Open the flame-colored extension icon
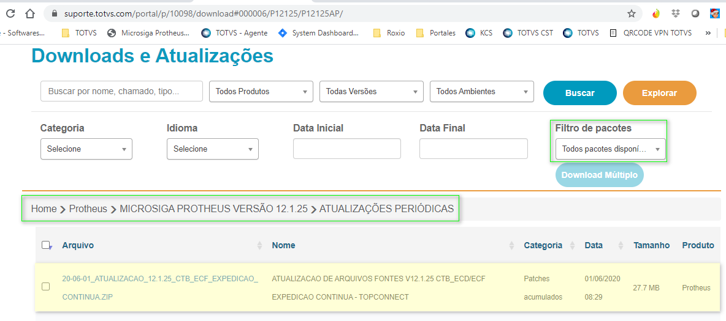 coord(655,14)
